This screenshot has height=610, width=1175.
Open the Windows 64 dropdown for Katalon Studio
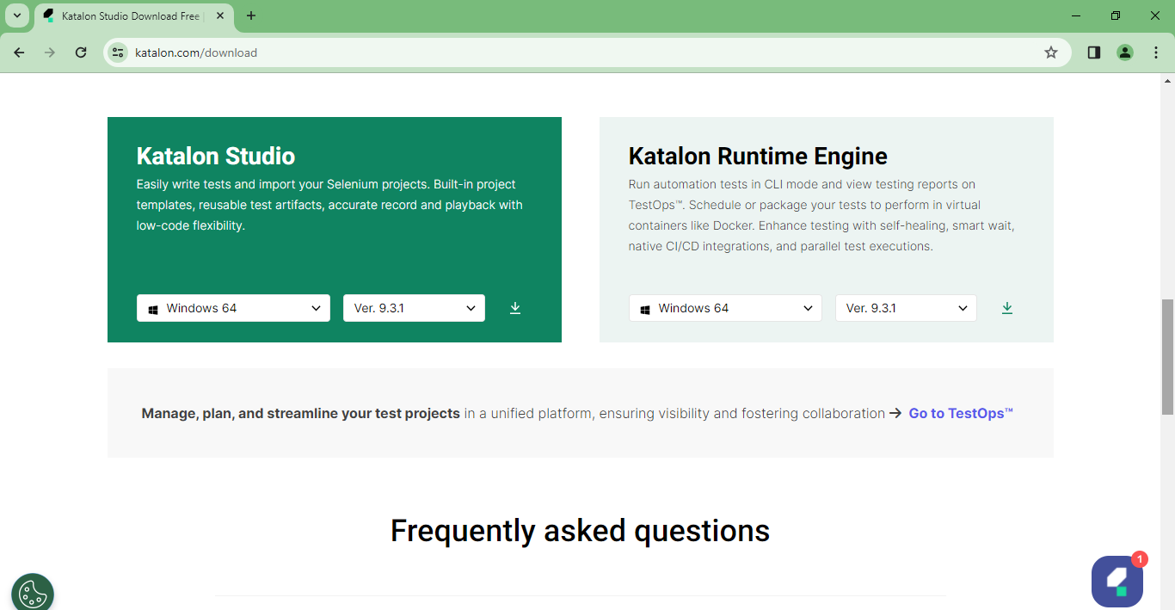[233, 307]
